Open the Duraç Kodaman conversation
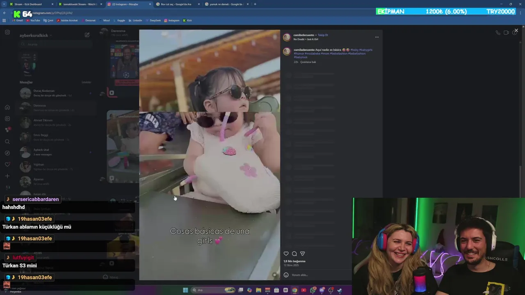Image resolution: width=525 pixels, height=295 pixels. pos(56,93)
